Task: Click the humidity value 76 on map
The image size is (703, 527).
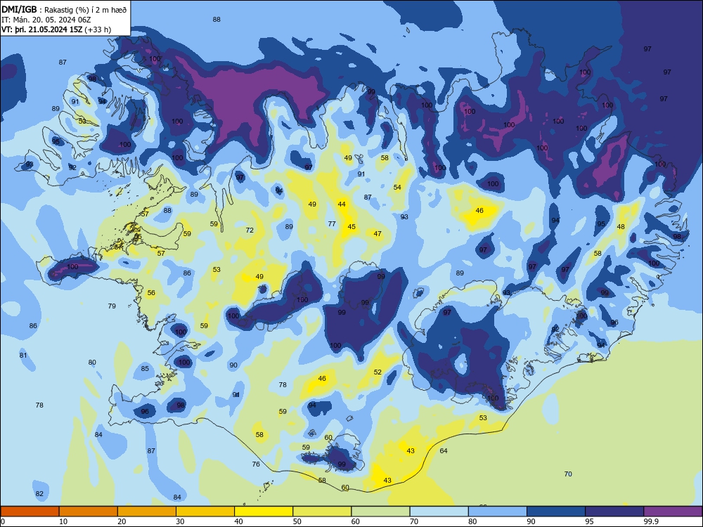Action: coord(256,464)
